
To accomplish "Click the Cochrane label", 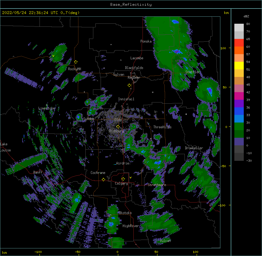I will click(98, 173).
